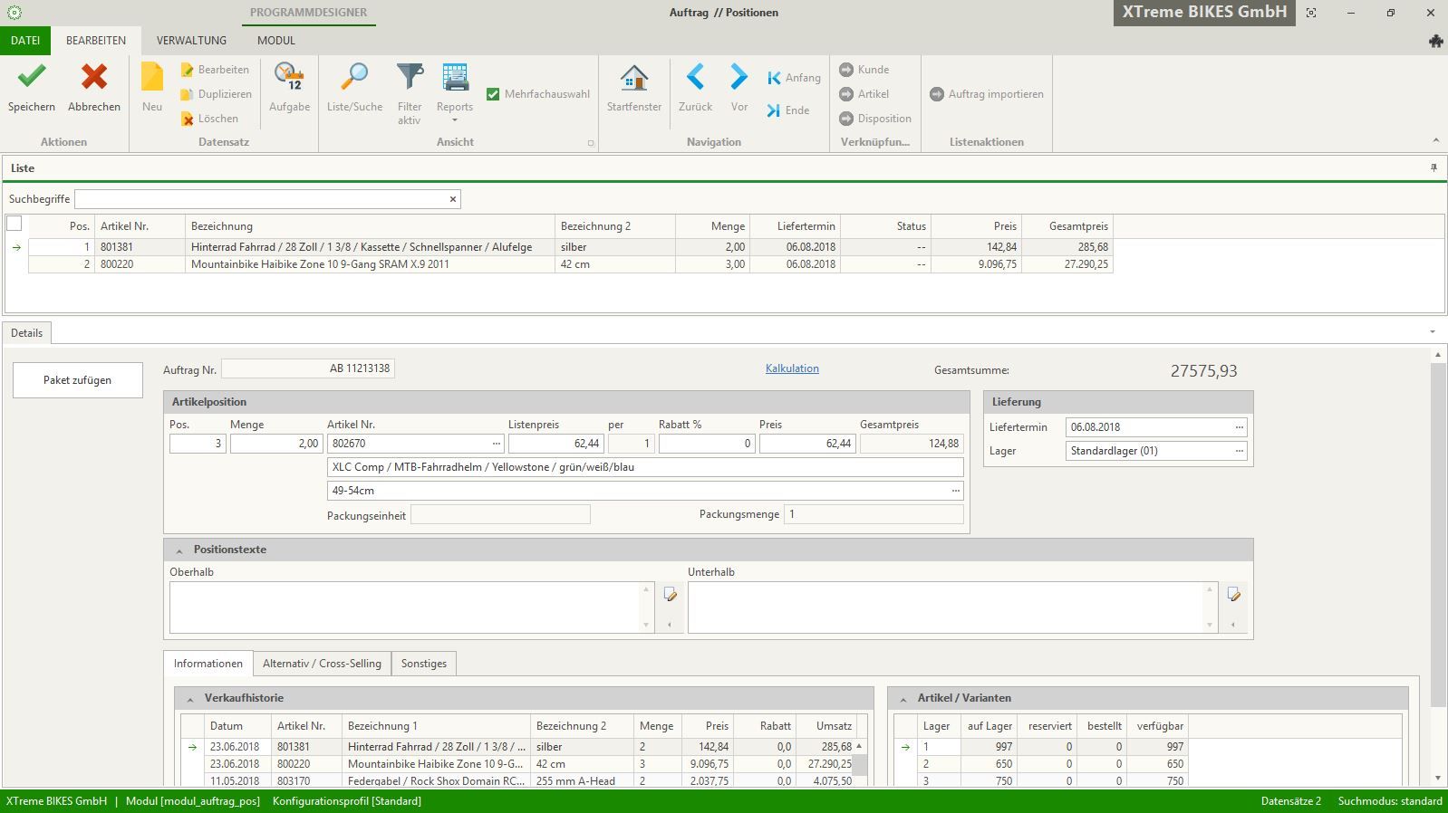Toggle the Filter aktiv funnel icon
1448x813 pixels.
tap(410, 78)
